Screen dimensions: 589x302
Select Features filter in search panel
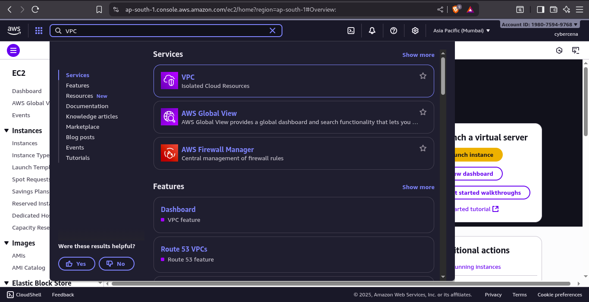(78, 85)
